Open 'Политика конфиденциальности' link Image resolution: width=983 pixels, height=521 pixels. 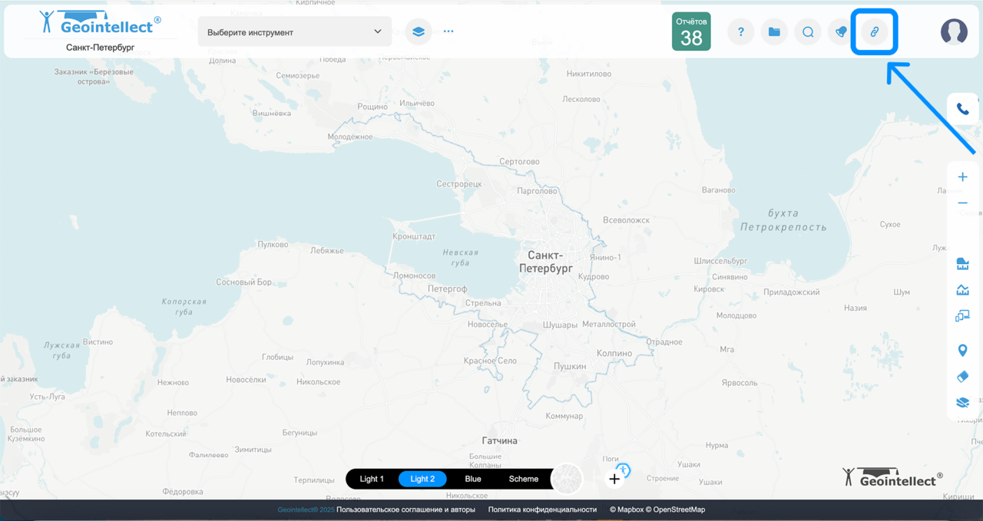click(x=542, y=509)
